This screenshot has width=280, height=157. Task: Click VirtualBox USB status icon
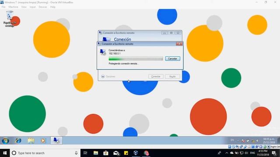(245, 147)
